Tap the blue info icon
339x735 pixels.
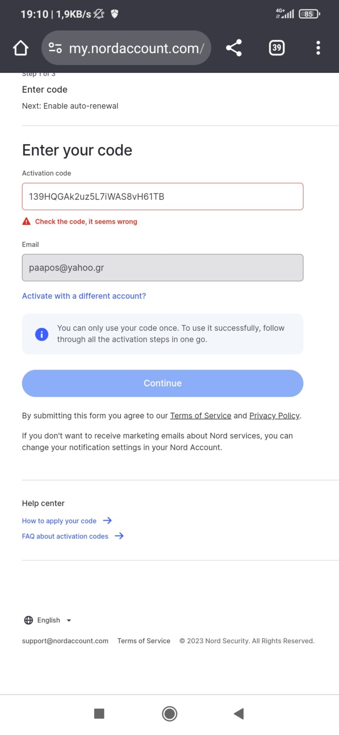tap(42, 334)
